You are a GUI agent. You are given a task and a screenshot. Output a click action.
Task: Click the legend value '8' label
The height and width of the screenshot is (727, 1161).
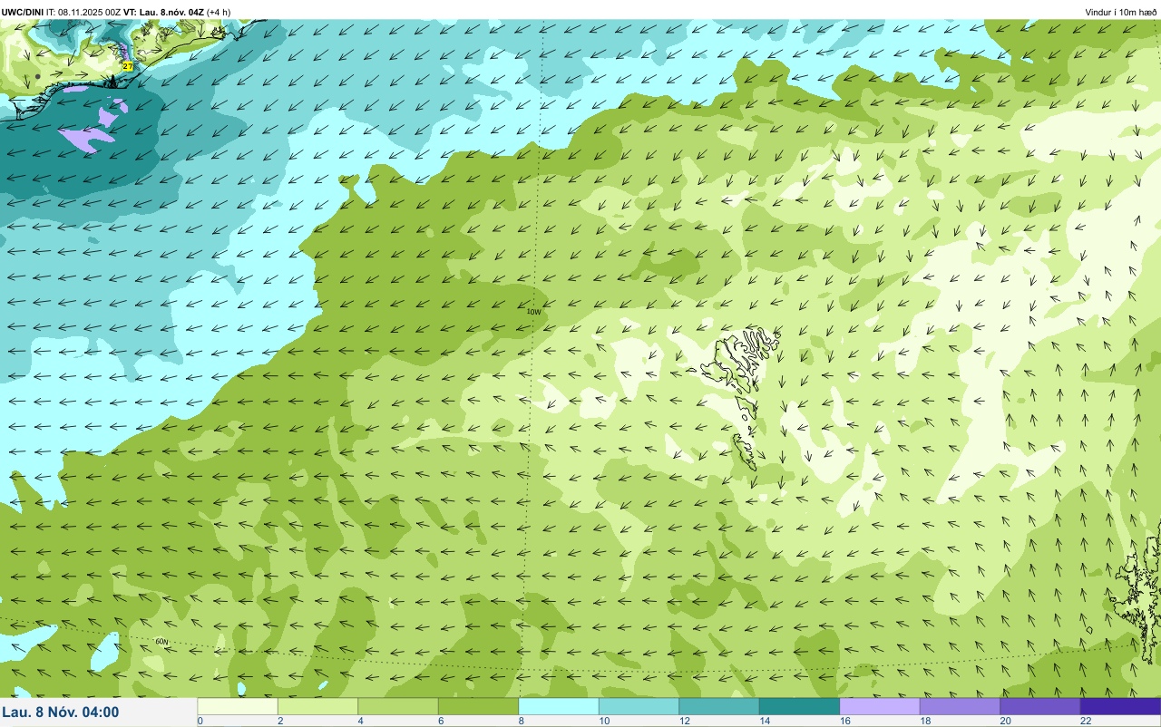tap(521, 721)
